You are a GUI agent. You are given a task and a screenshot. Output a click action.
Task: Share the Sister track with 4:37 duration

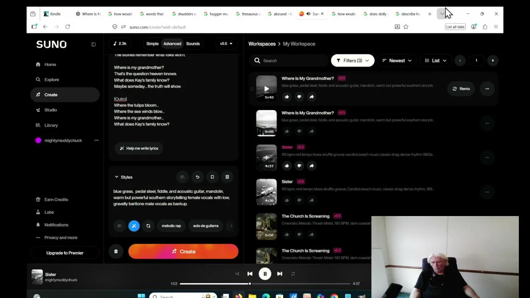point(311,166)
